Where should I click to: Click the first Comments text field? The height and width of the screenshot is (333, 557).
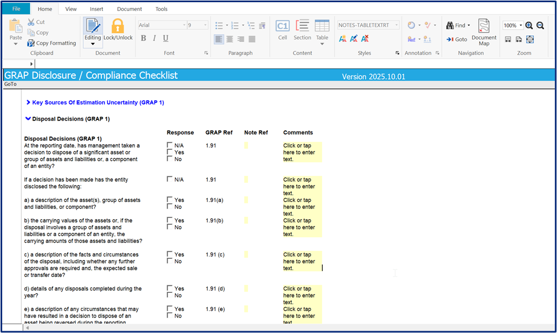pyautogui.click(x=301, y=152)
